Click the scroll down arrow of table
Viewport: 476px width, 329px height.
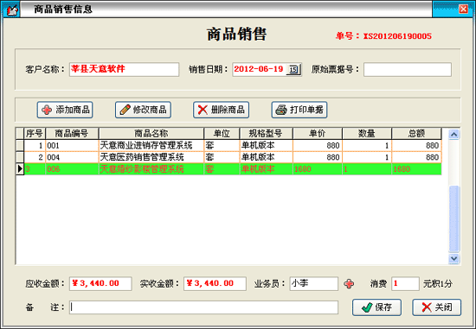pos(453,258)
